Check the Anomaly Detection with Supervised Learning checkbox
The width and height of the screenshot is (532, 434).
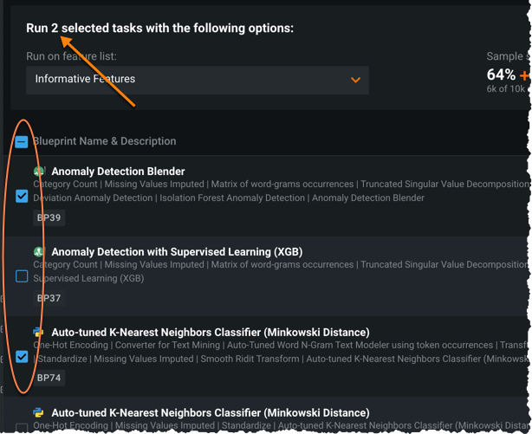pyautogui.click(x=22, y=276)
